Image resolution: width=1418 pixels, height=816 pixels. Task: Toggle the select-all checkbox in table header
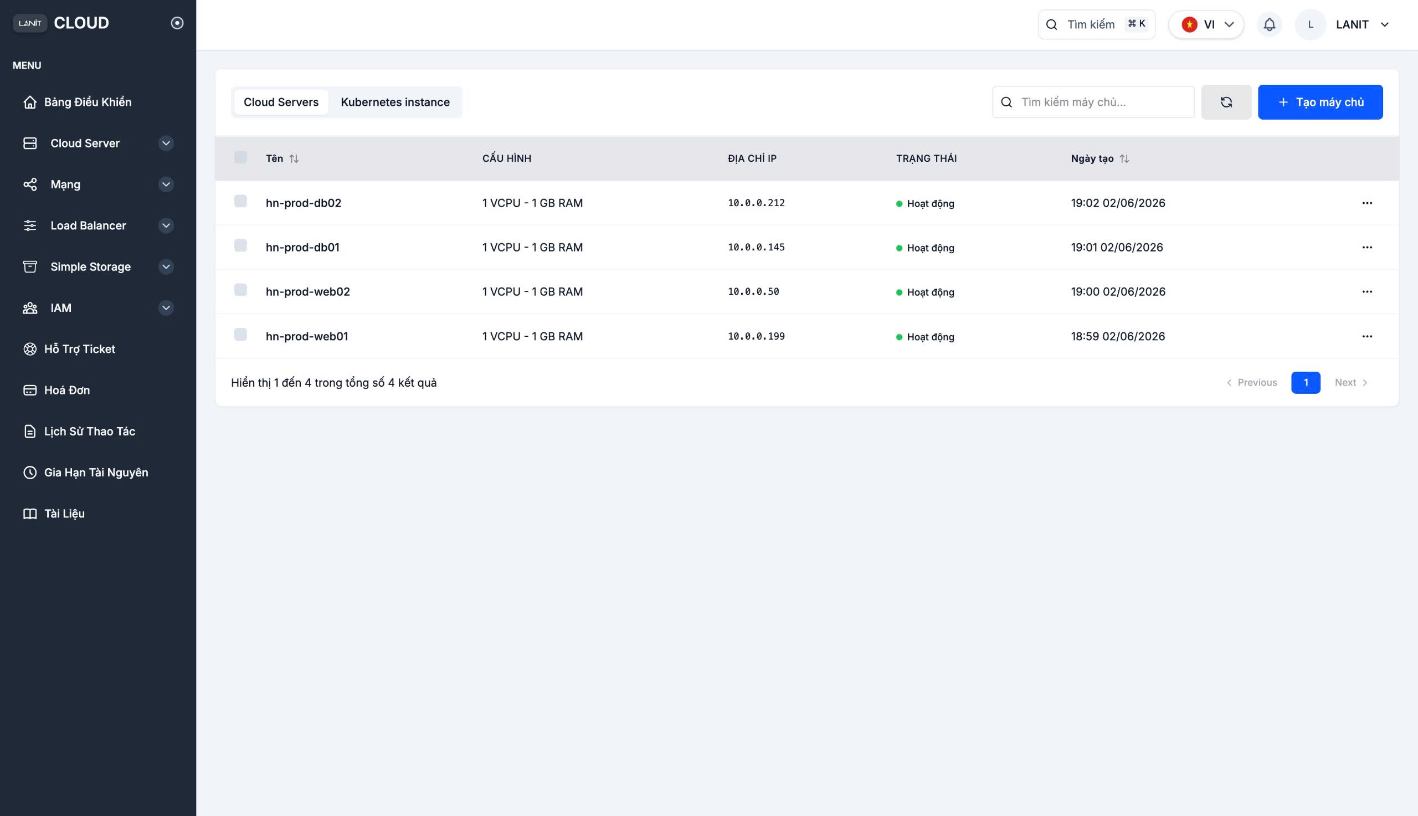(240, 157)
